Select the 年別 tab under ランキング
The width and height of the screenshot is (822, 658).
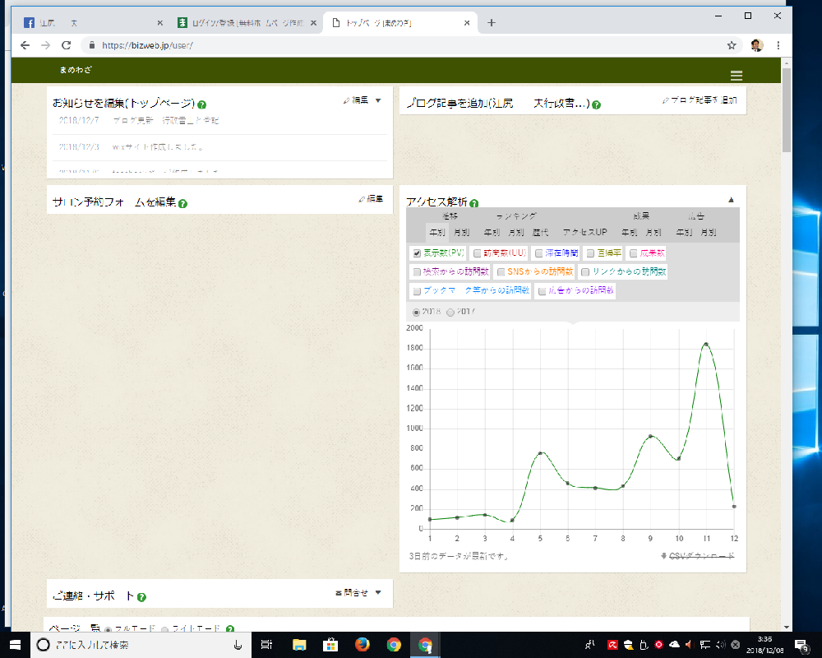[492, 232]
